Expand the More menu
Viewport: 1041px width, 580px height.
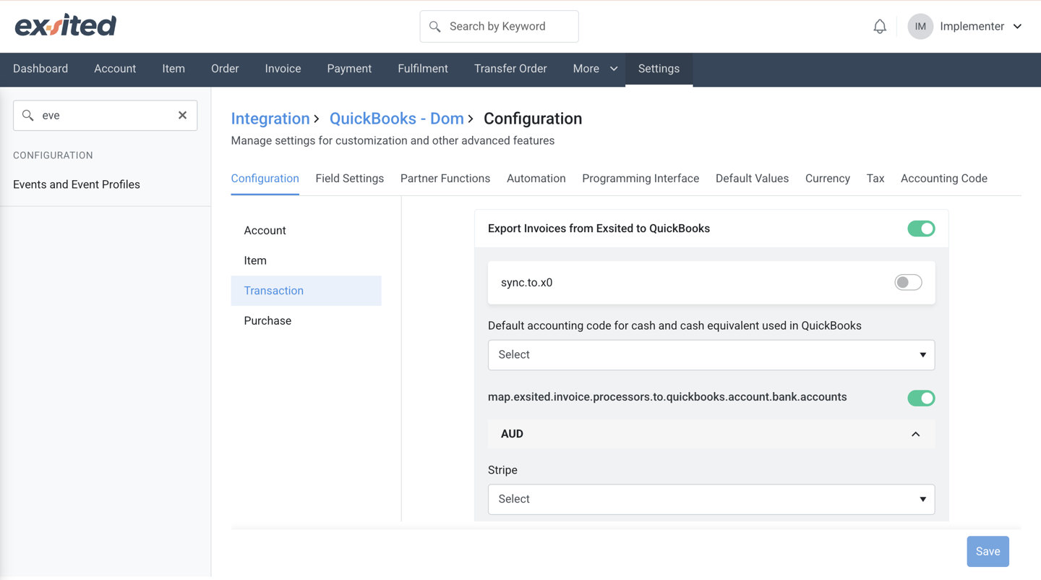click(x=595, y=69)
